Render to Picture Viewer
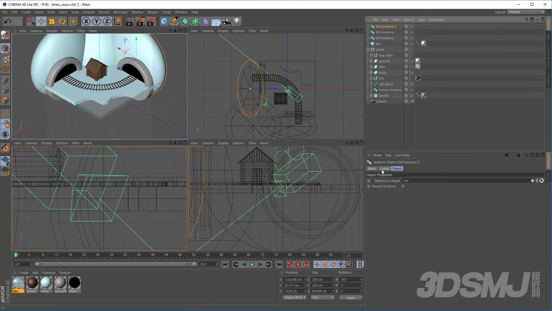552x311 pixels. [x=140, y=21]
